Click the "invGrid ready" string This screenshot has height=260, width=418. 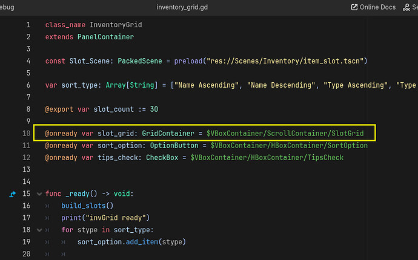coord(116,218)
